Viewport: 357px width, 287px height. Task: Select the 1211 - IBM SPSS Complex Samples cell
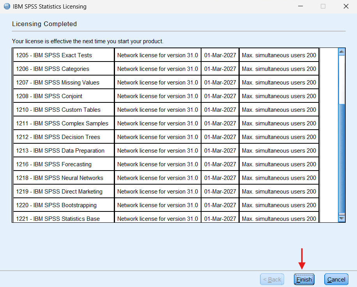click(64, 123)
